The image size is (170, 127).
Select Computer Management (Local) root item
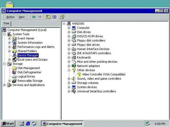pos(27,30)
